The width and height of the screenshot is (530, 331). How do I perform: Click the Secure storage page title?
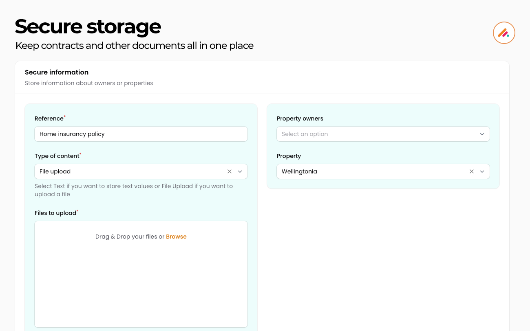(x=88, y=26)
